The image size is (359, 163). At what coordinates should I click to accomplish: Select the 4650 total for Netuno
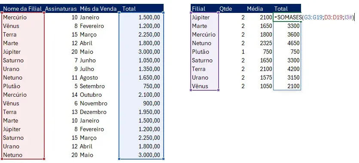pos(294,43)
